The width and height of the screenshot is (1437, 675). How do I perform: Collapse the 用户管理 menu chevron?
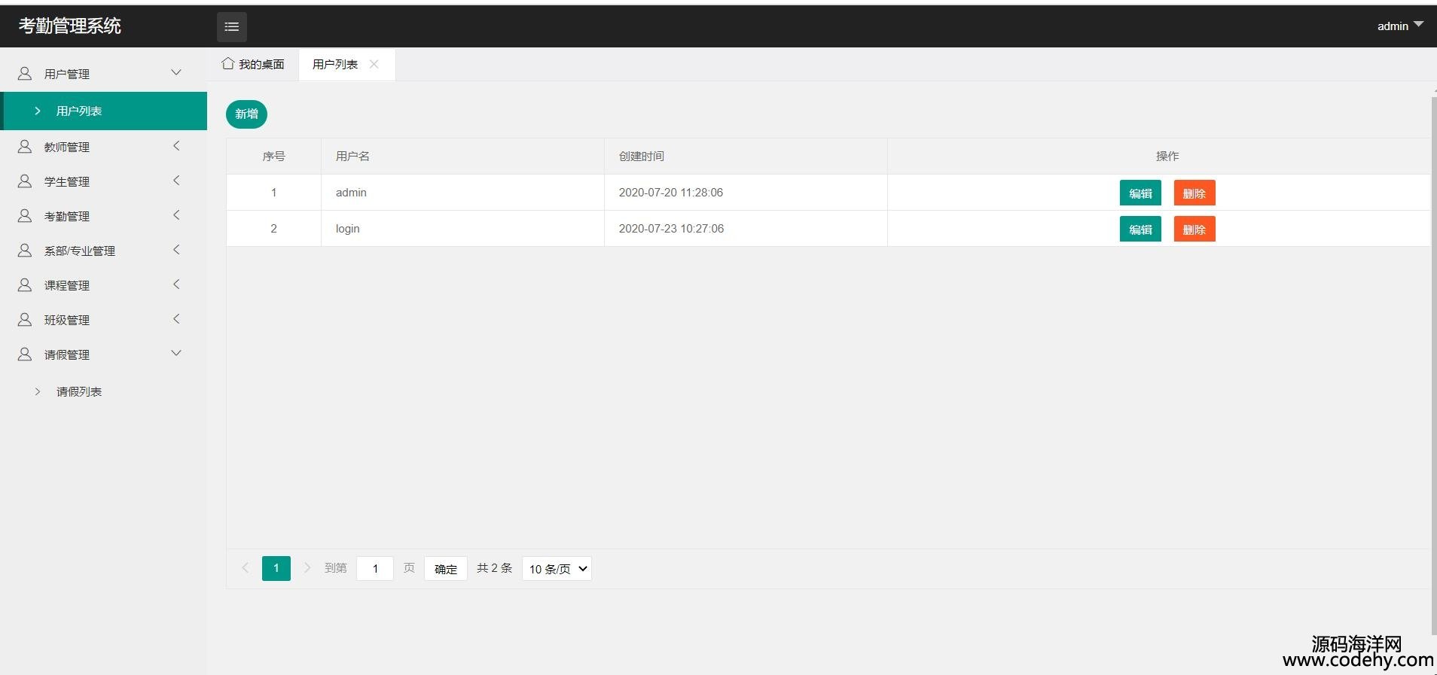176,72
